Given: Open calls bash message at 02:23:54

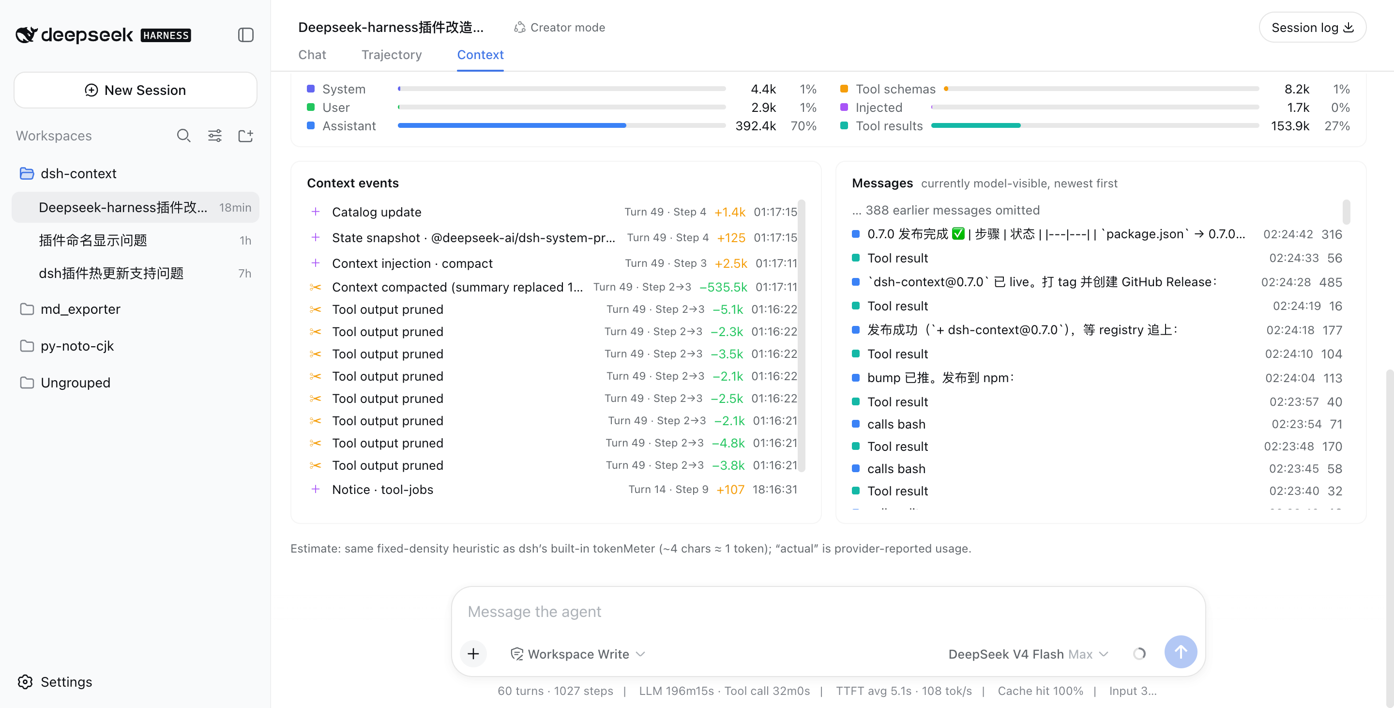Looking at the screenshot, I should [1097, 424].
